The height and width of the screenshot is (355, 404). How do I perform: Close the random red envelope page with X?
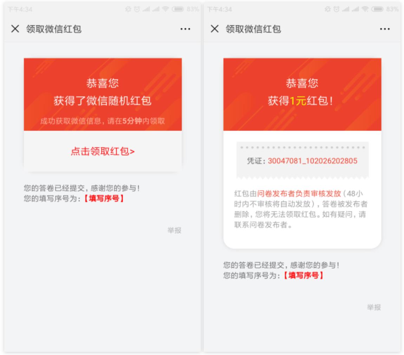pyautogui.click(x=15, y=29)
